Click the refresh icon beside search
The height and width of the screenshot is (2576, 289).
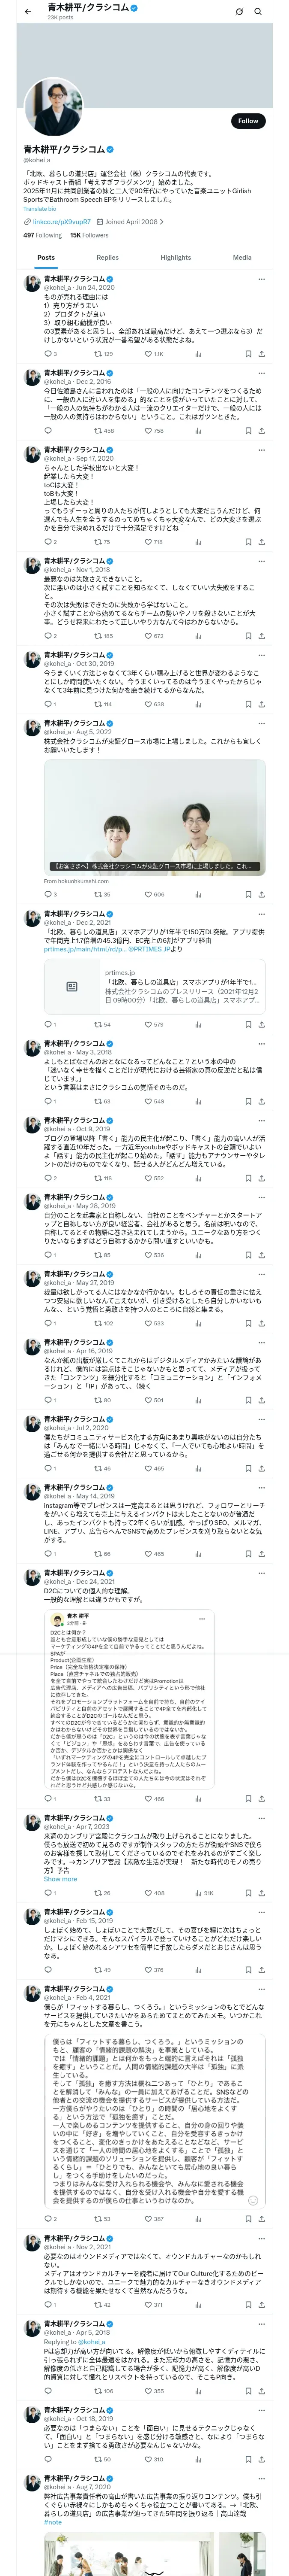[239, 12]
